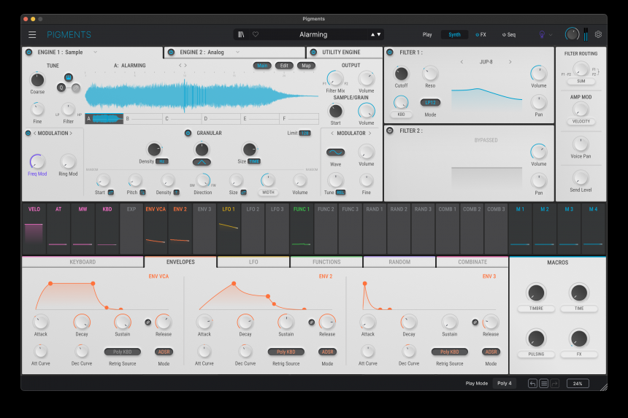Screen dimensions: 628x418
Task: Click the undo arrow in the bottom bar
Action: [532, 383]
